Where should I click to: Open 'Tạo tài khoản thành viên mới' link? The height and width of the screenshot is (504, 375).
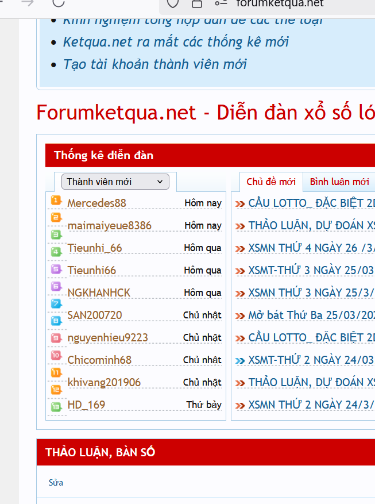(154, 64)
